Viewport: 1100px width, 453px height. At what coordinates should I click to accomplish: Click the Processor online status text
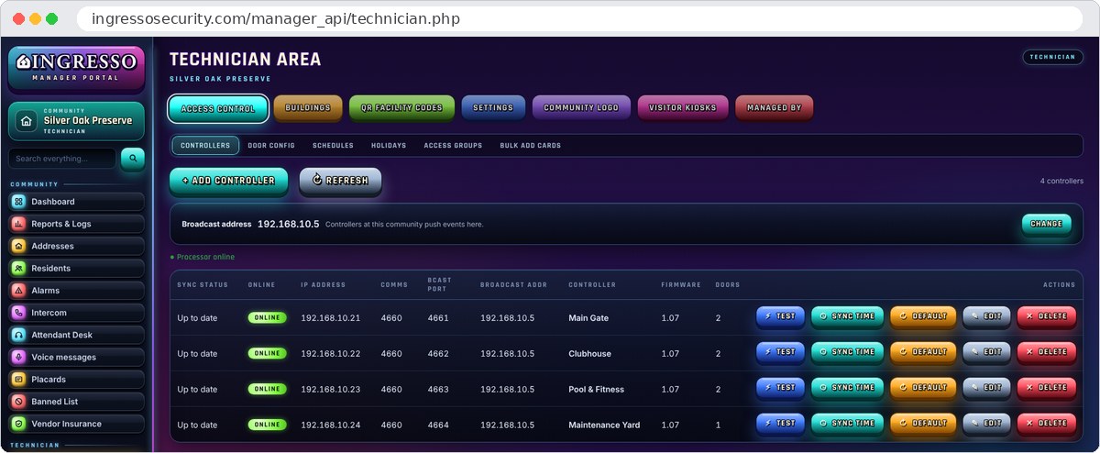pyautogui.click(x=203, y=257)
